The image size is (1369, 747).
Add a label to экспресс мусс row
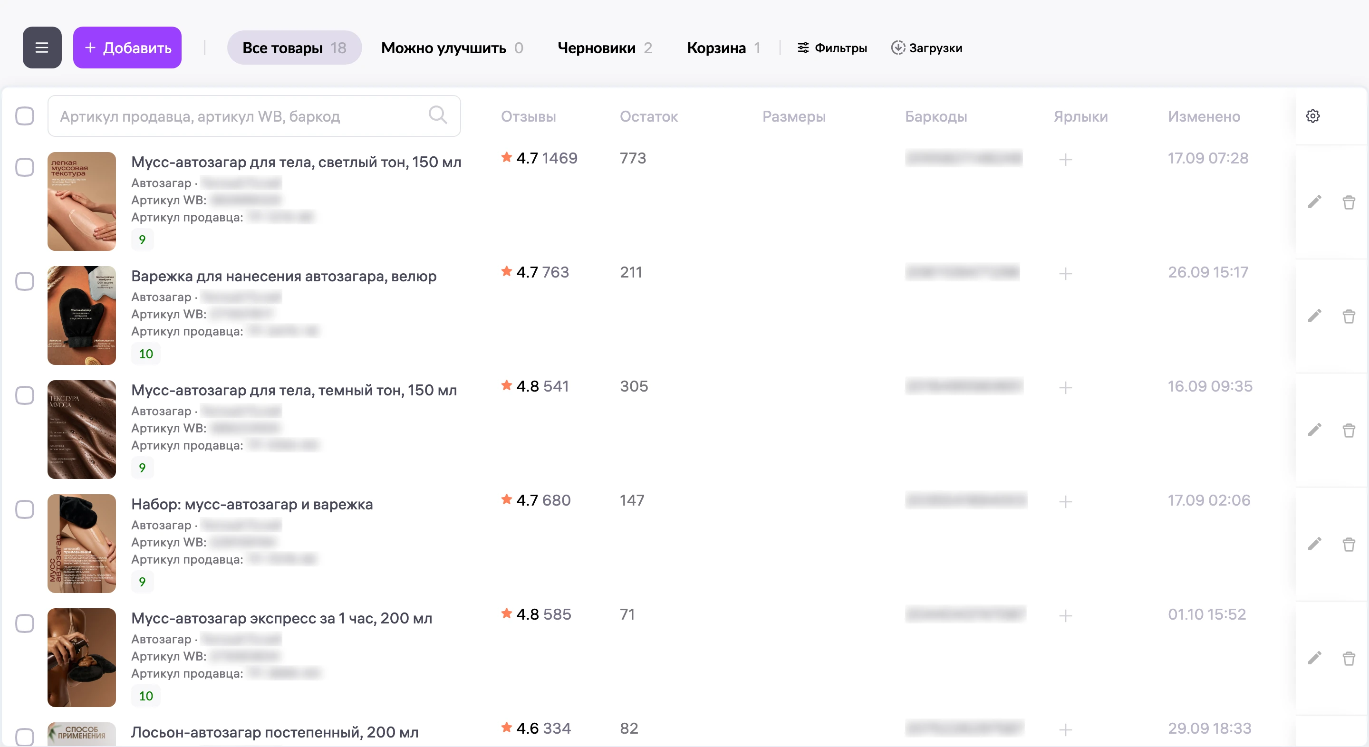pos(1066,616)
